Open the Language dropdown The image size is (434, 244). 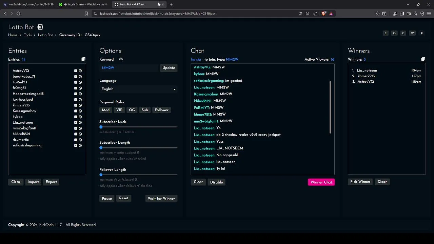coord(138,89)
